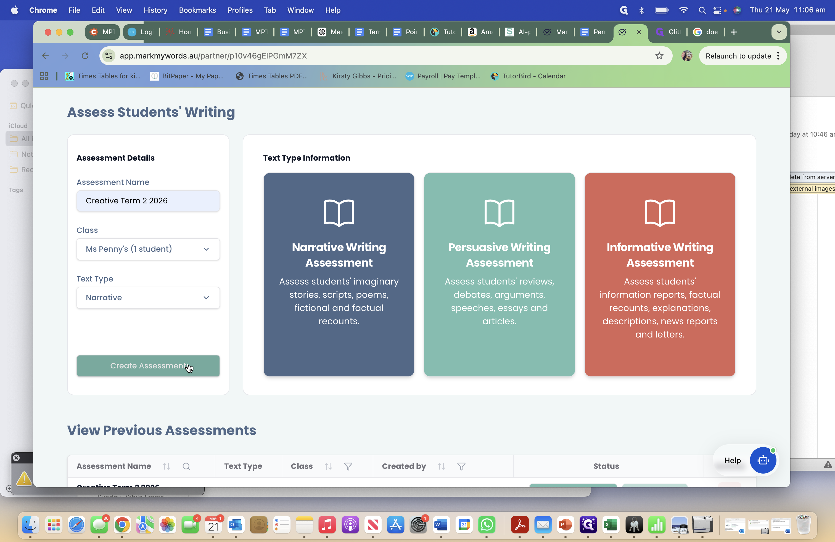The width and height of the screenshot is (835, 542).
Task: Click the Informative Writing Assessment book icon
Action: [660, 213]
